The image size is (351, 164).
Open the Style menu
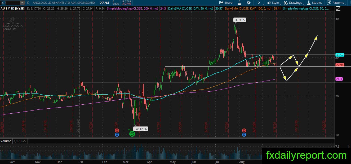pyautogui.click(x=273, y=3)
